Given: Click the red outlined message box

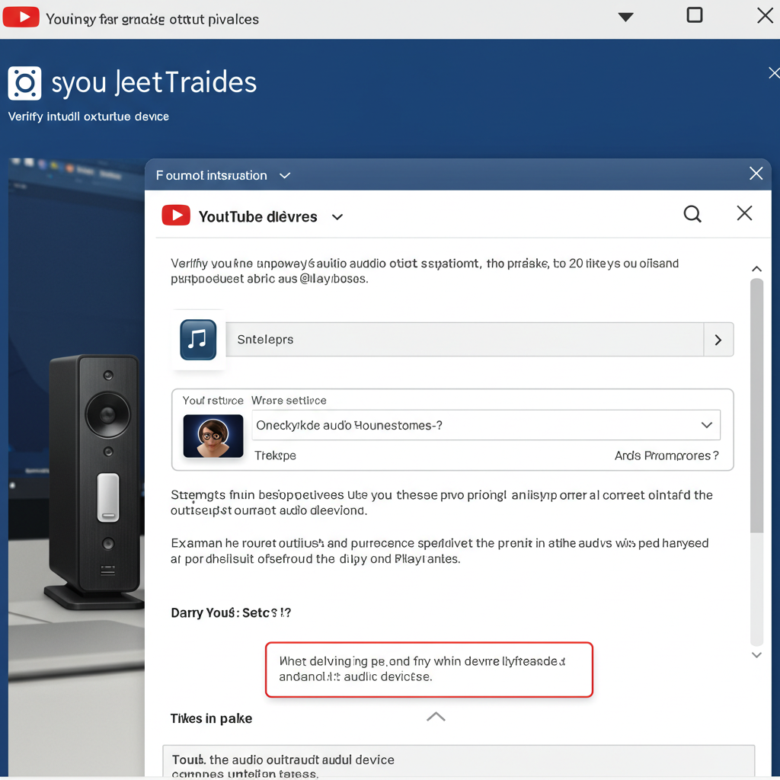Looking at the screenshot, I should (429, 670).
